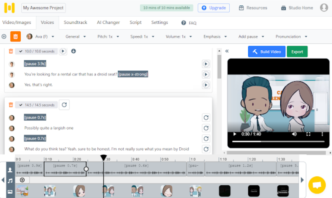The width and height of the screenshot is (332, 198).
Task: Download the 10.0 seconds audio block
Action: click(x=73, y=51)
